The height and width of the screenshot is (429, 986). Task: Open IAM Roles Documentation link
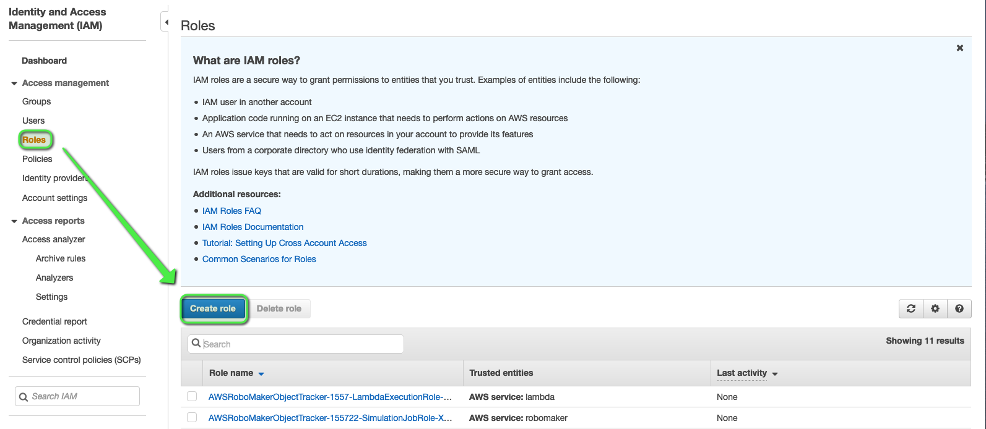point(253,227)
